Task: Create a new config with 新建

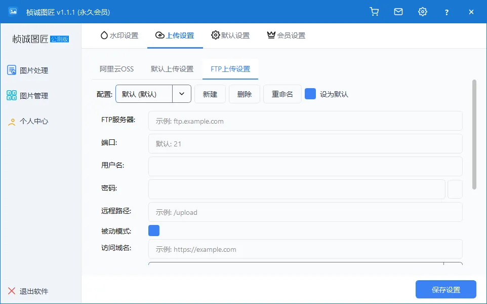Action: click(210, 94)
